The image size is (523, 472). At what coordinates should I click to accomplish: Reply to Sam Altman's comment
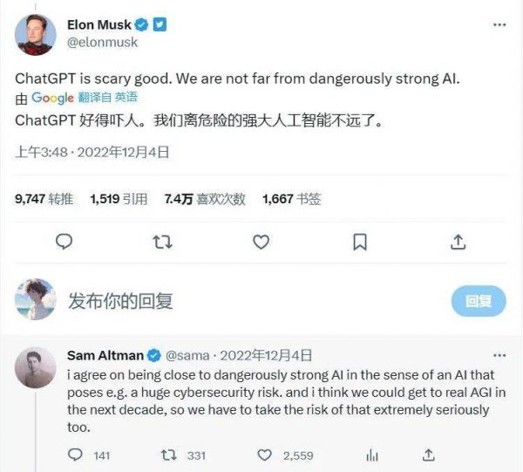click(77, 455)
